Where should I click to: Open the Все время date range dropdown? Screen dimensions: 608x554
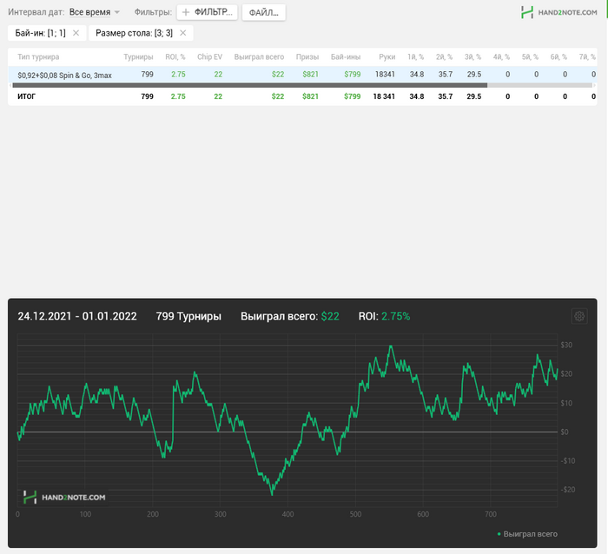(x=94, y=13)
